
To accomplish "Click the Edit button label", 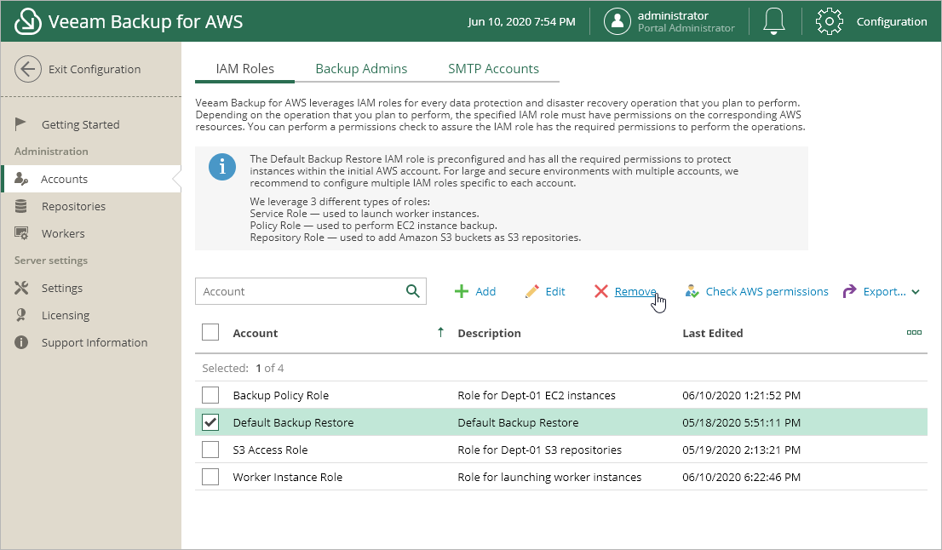I will (555, 291).
